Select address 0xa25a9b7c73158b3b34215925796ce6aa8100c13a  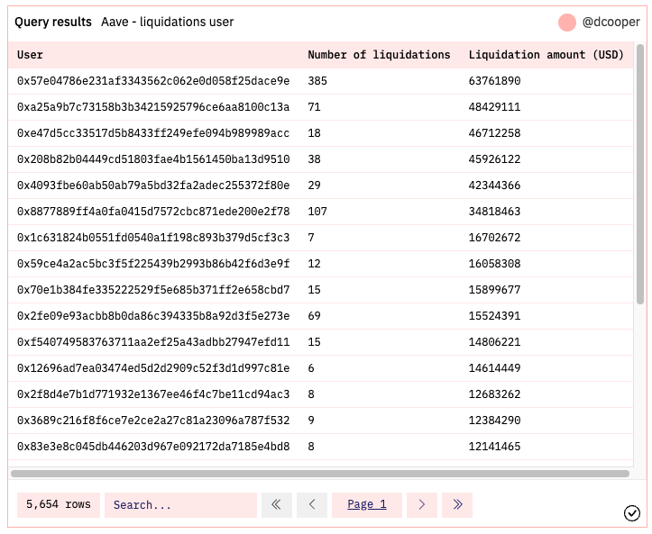[153, 107]
